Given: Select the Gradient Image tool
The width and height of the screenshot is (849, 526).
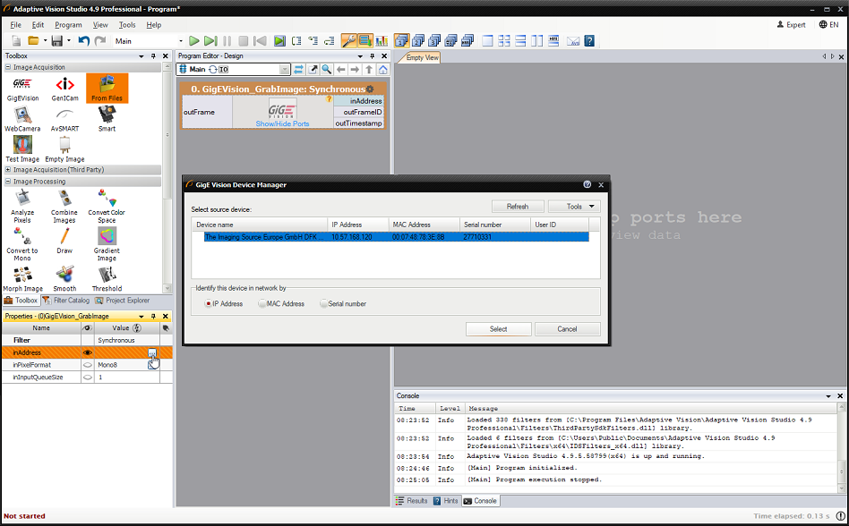Looking at the screenshot, I should (107, 240).
